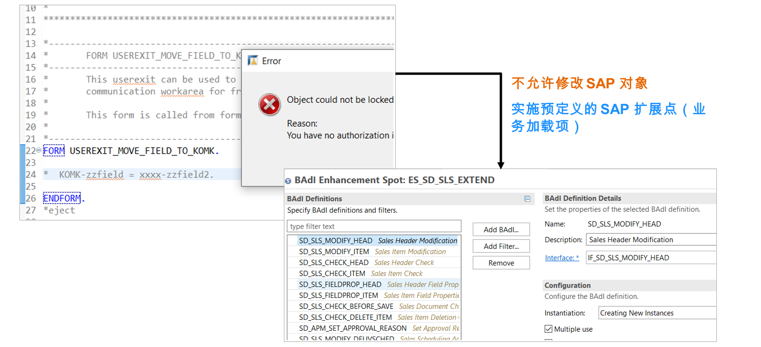Click the Object could not be locked message
Screen dimensions: 761x347
pyautogui.click(x=340, y=99)
